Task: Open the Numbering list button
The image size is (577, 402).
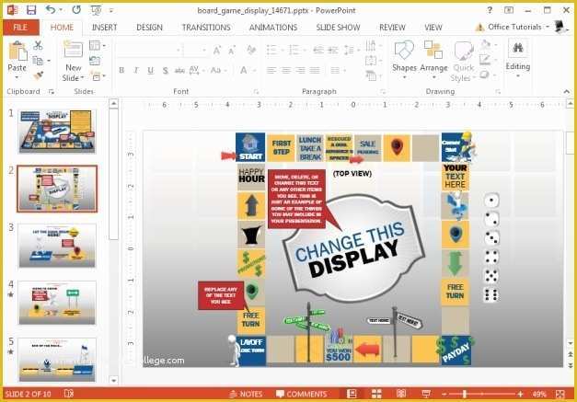Action: click(294, 50)
